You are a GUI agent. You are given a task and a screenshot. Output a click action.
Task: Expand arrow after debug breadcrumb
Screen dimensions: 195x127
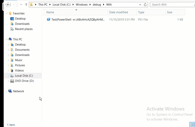click(104, 5)
